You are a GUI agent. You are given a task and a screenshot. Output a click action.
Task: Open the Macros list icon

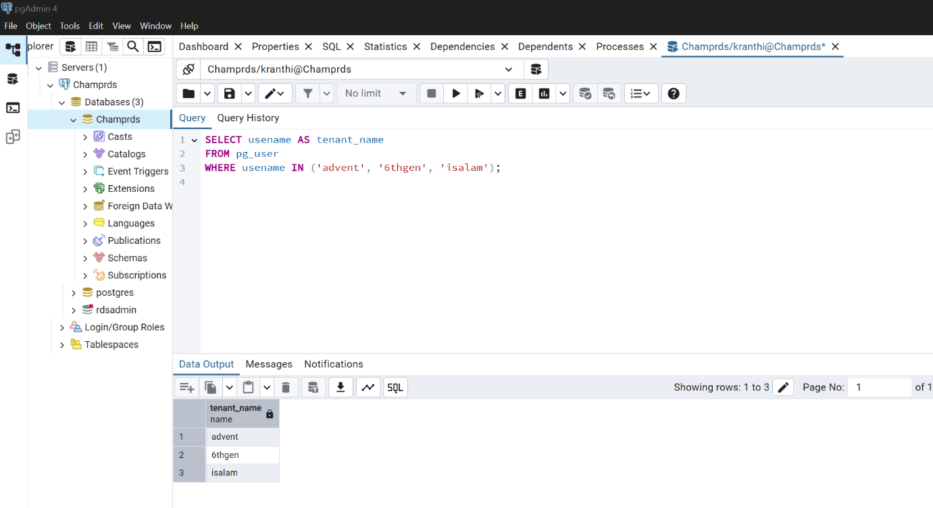pos(640,93)
